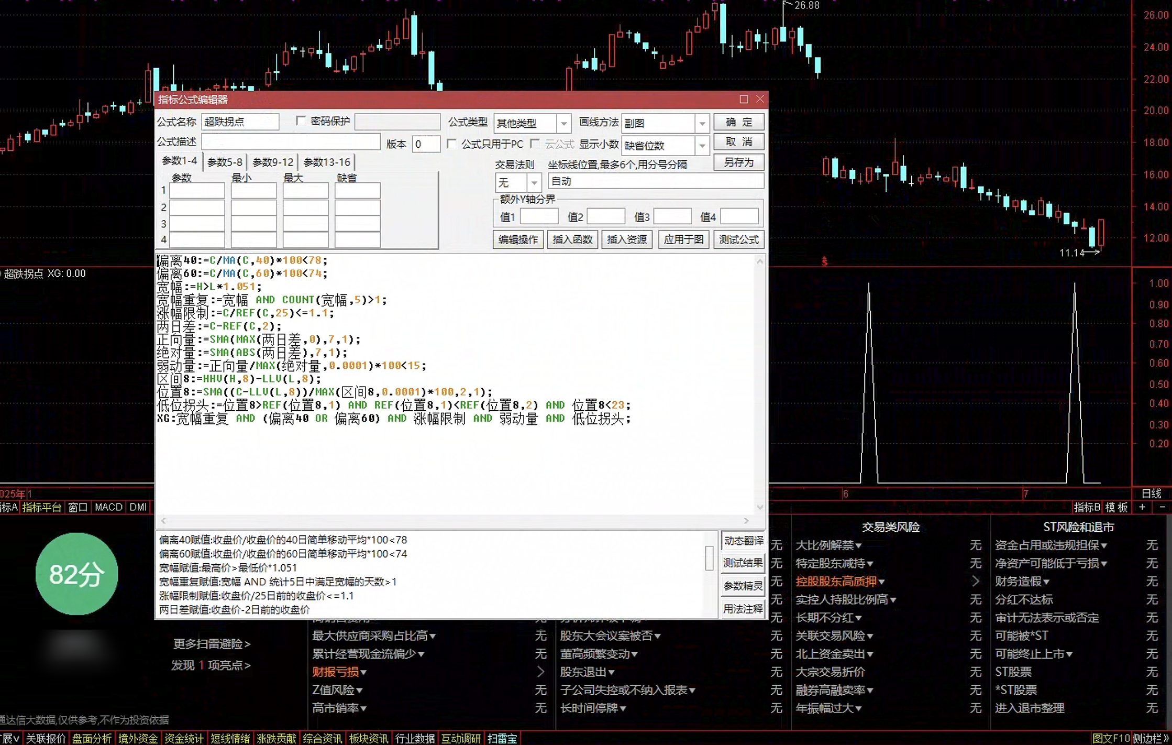Toggle the 云公式 checkbox
The width and height of the screenshot is (1172, 745).
point(535,144)
